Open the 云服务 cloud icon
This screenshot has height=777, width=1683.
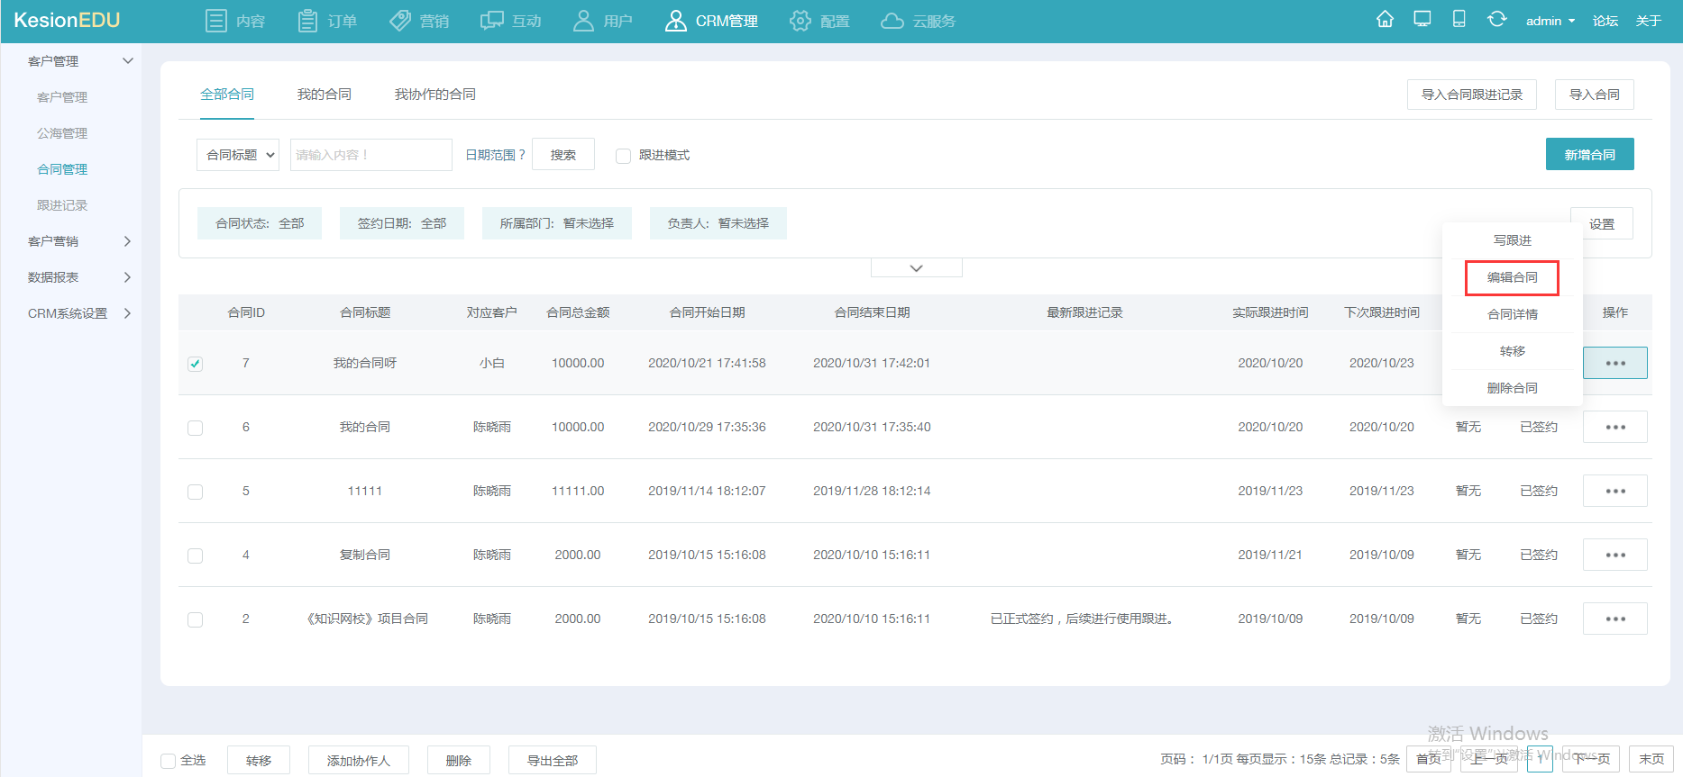(892, 21)
